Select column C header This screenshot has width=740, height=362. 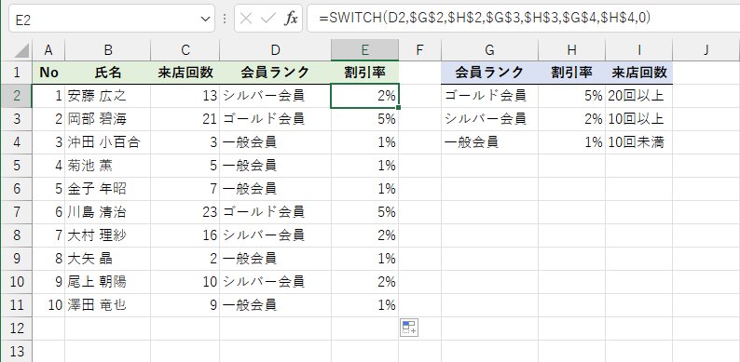(x=185, y=50)
